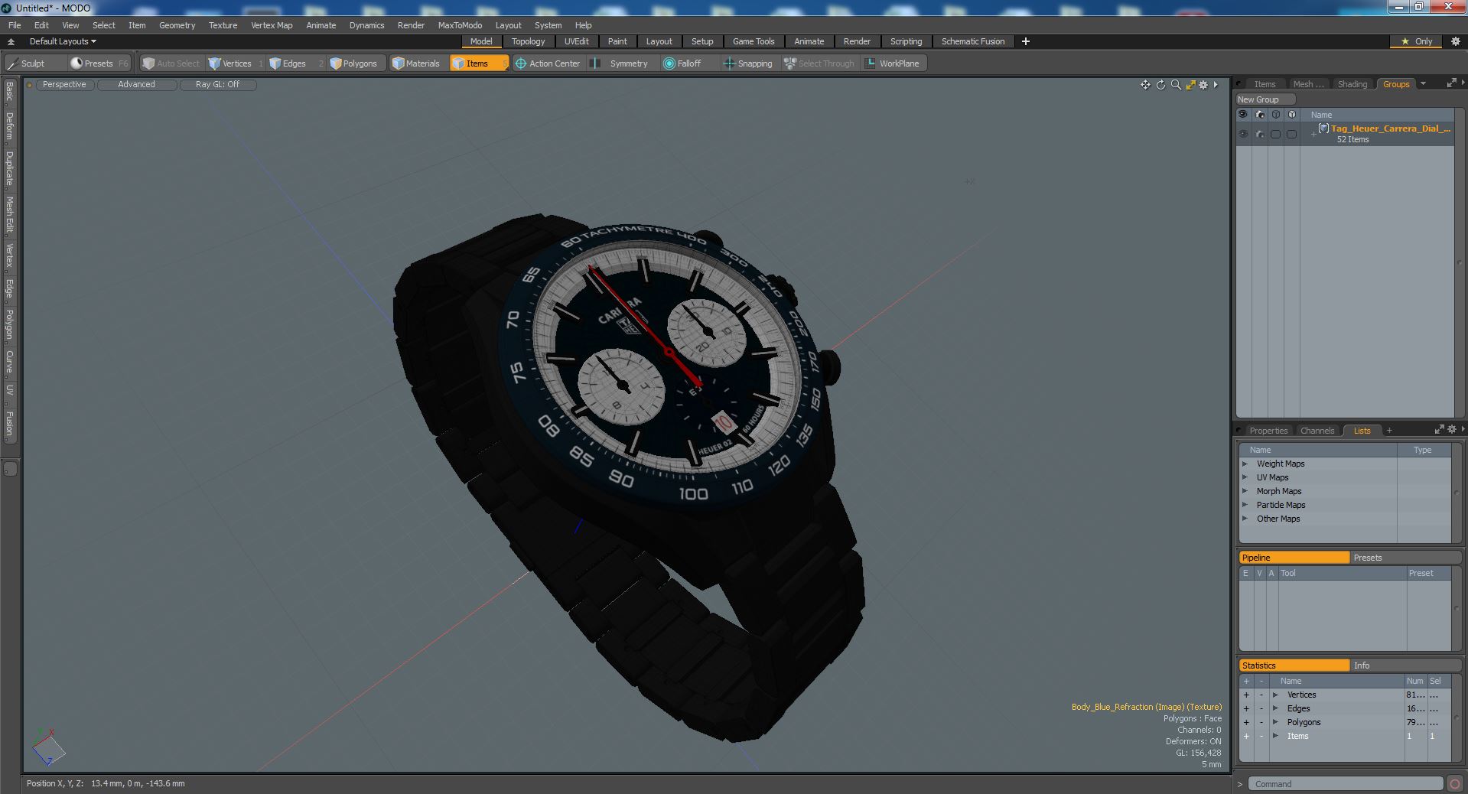This screenshot has width=1468, height=794.
Task: Expand the Polygons statistics row
Action: tap(1275, 722)
